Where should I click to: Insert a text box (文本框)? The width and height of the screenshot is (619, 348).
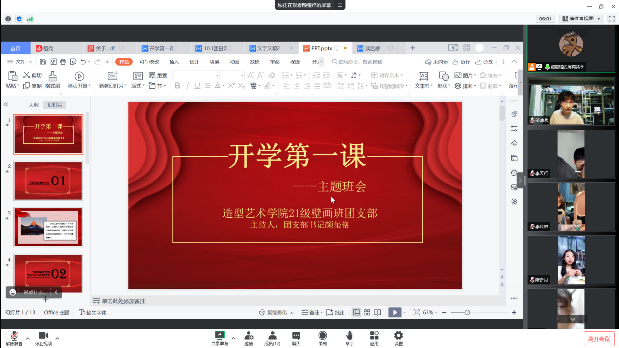pyautogui.click(x=424, y=76)
